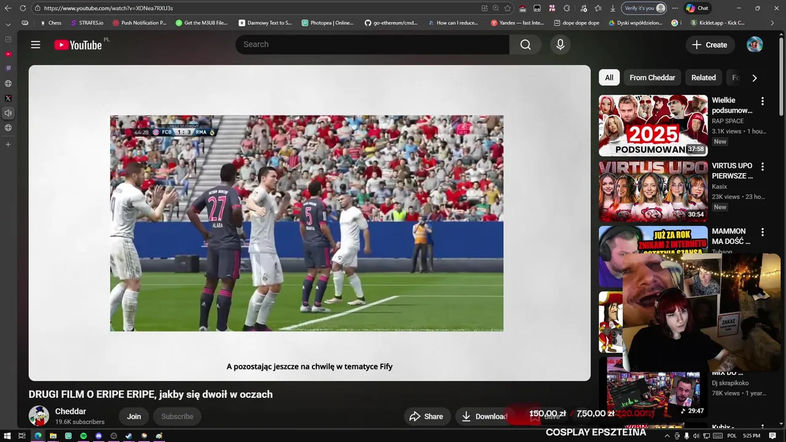Start voice search with microphone icon
Image resolution: width=786 pixels, height=442 pixels.
[560, 45]
